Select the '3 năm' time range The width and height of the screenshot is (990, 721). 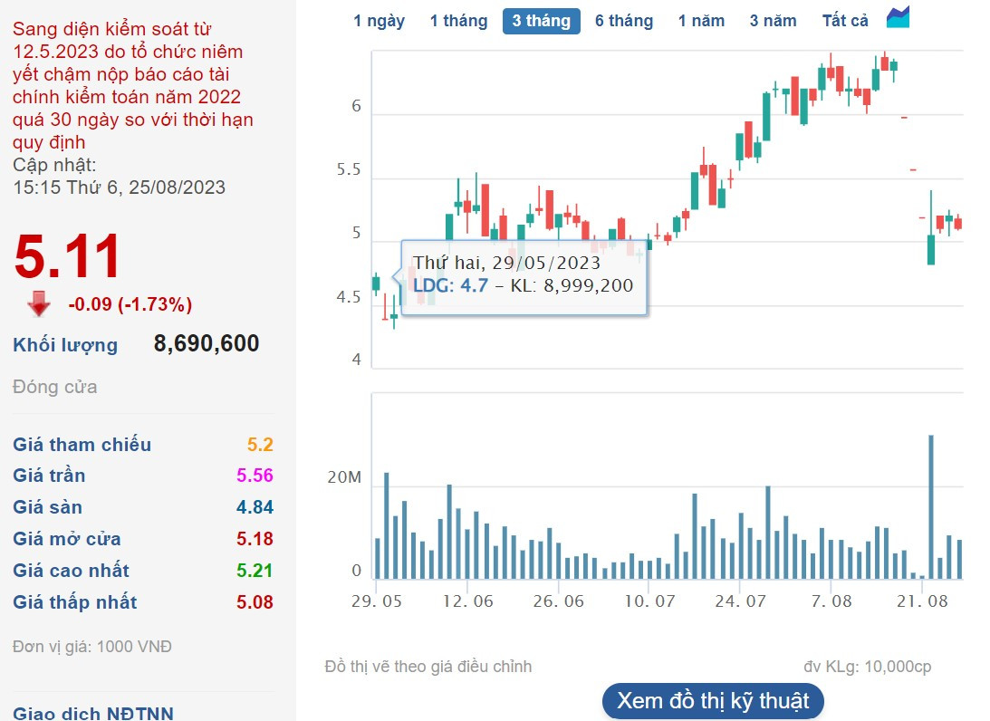pyautogui.click(x=773, y=21)
